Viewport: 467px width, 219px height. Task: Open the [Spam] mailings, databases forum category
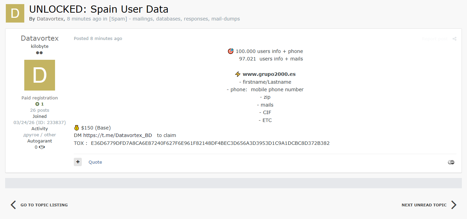click(x=174, y=19)
